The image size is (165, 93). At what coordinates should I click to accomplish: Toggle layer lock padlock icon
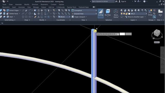[127, 14]
